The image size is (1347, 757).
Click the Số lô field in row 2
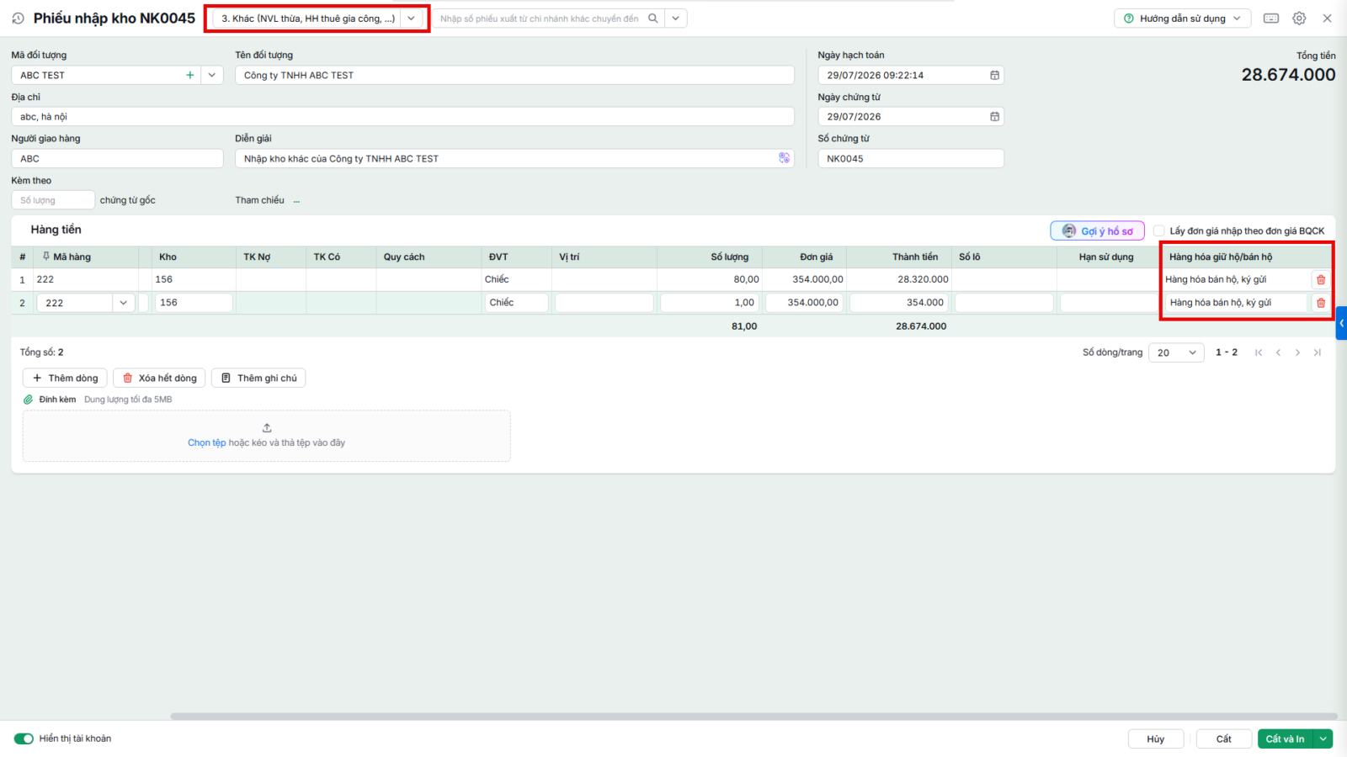[1004, 303]
